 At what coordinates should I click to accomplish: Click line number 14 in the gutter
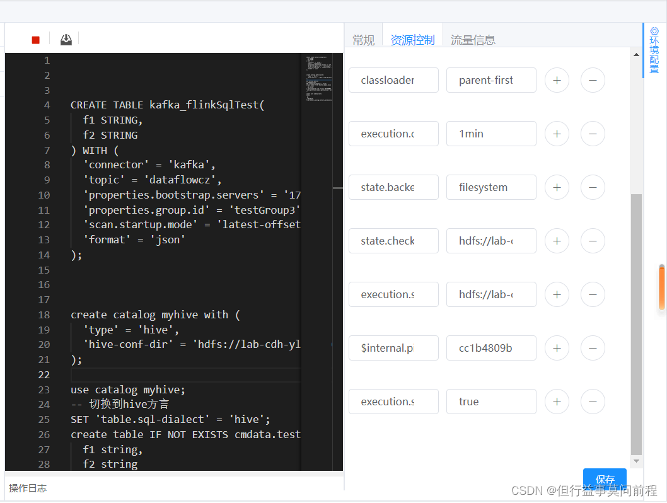pyautogui.click(x=43, y=255)
